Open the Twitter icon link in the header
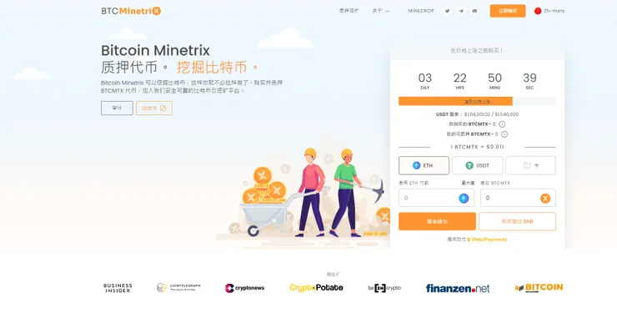The image size is (617, 313). pos(447,11)
